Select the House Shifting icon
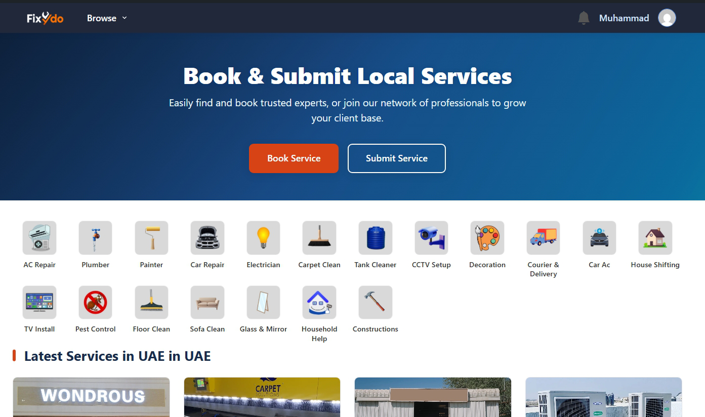The height and width of the screenshot is (417, 705). point(655,237)
